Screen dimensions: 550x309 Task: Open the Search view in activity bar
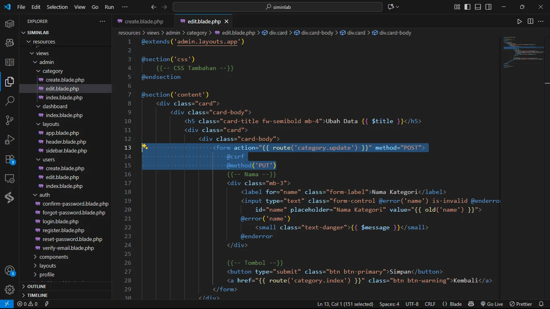(10, 101)
